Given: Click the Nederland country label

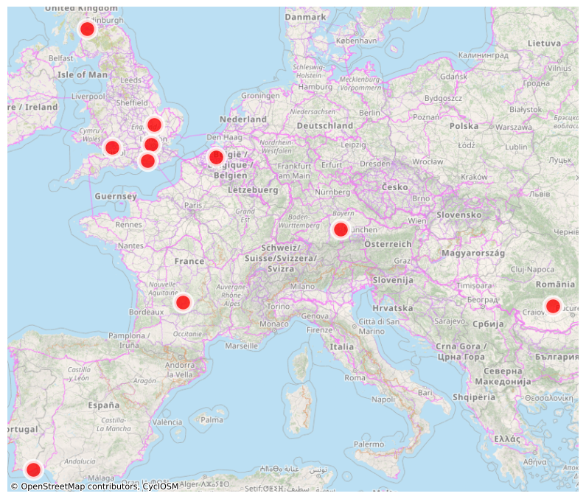Looking at the screenshot, I should (243, 119).
